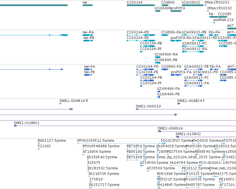This screenshot has width=236, height=189.
Task: Select the EK281502.5prime EST label
Action: pos(103,168)
